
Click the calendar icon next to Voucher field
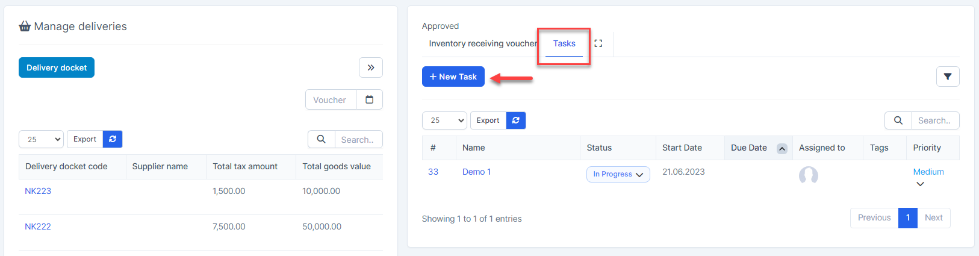(x=369, y=100)
